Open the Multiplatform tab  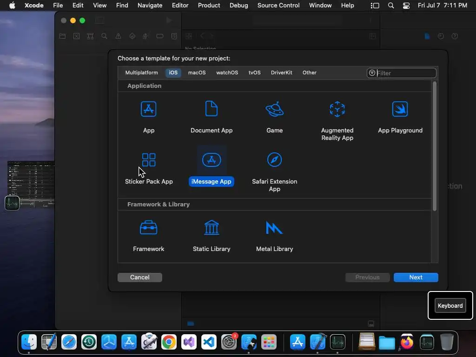click(x=141, y=73)
